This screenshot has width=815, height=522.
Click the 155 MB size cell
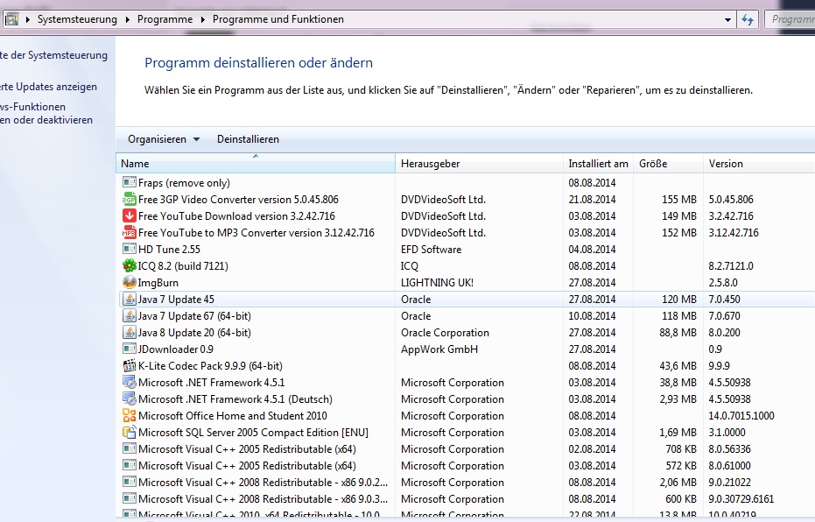coord(678,200)
